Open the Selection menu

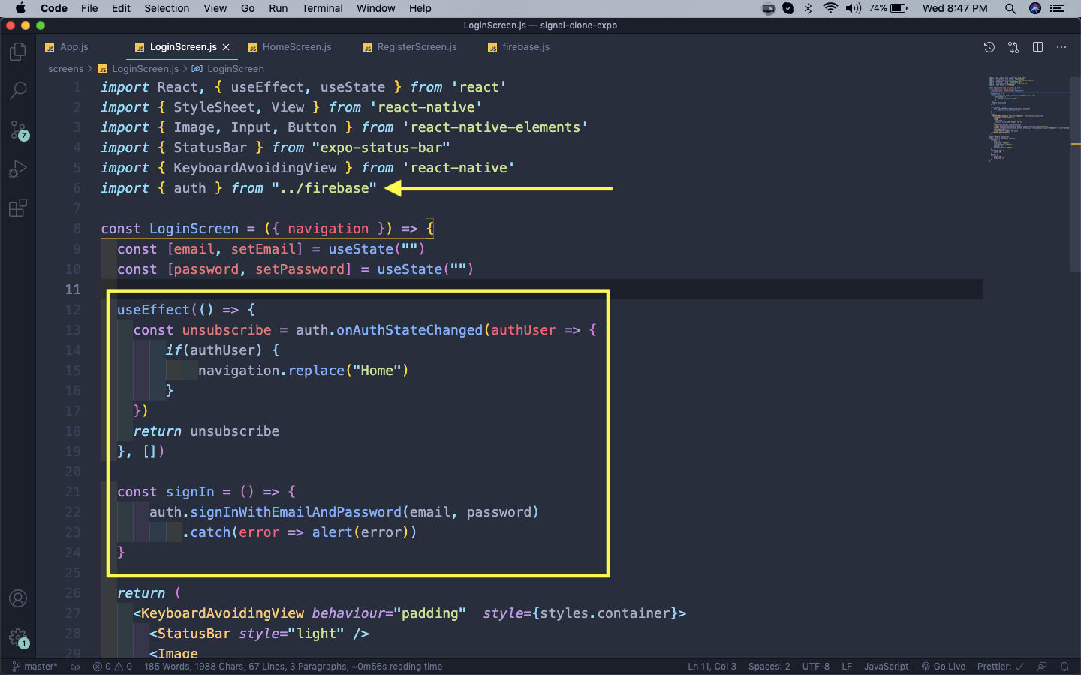pos(167,8)
